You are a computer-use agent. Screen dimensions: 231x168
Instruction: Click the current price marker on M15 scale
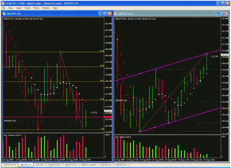click(225, 55)
